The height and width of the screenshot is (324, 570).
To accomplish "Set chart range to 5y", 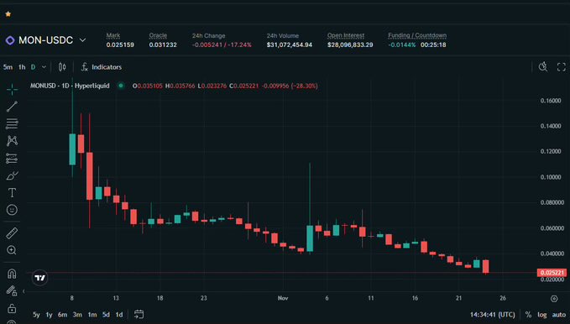I will click(x=36, y=315).
